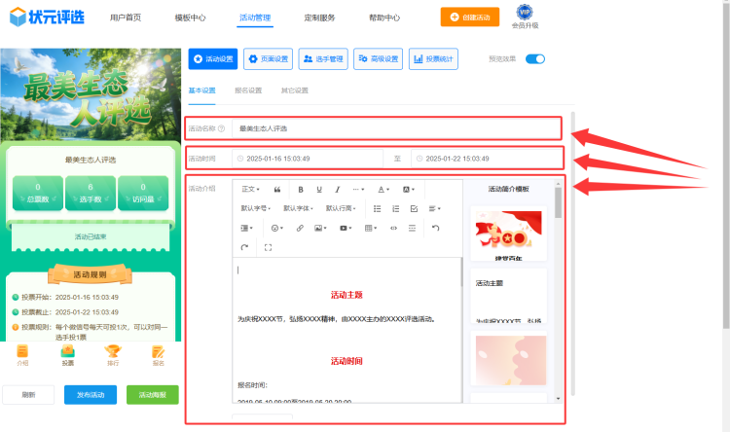Click the 创建活动 button

(470, 18)
